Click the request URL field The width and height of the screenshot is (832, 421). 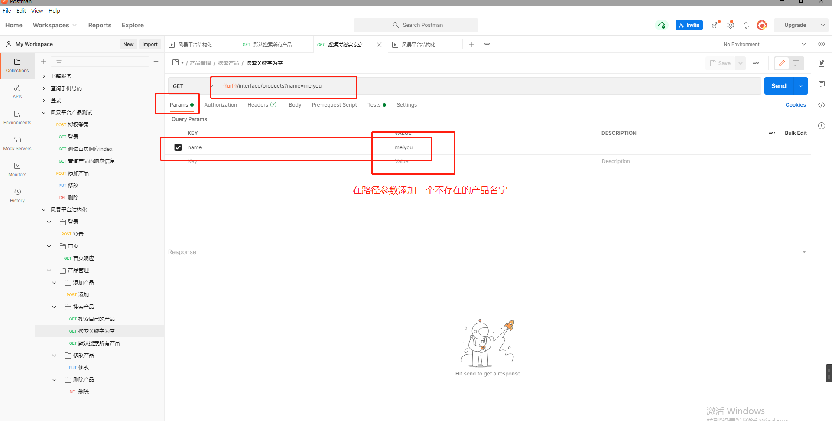(489, 86)
